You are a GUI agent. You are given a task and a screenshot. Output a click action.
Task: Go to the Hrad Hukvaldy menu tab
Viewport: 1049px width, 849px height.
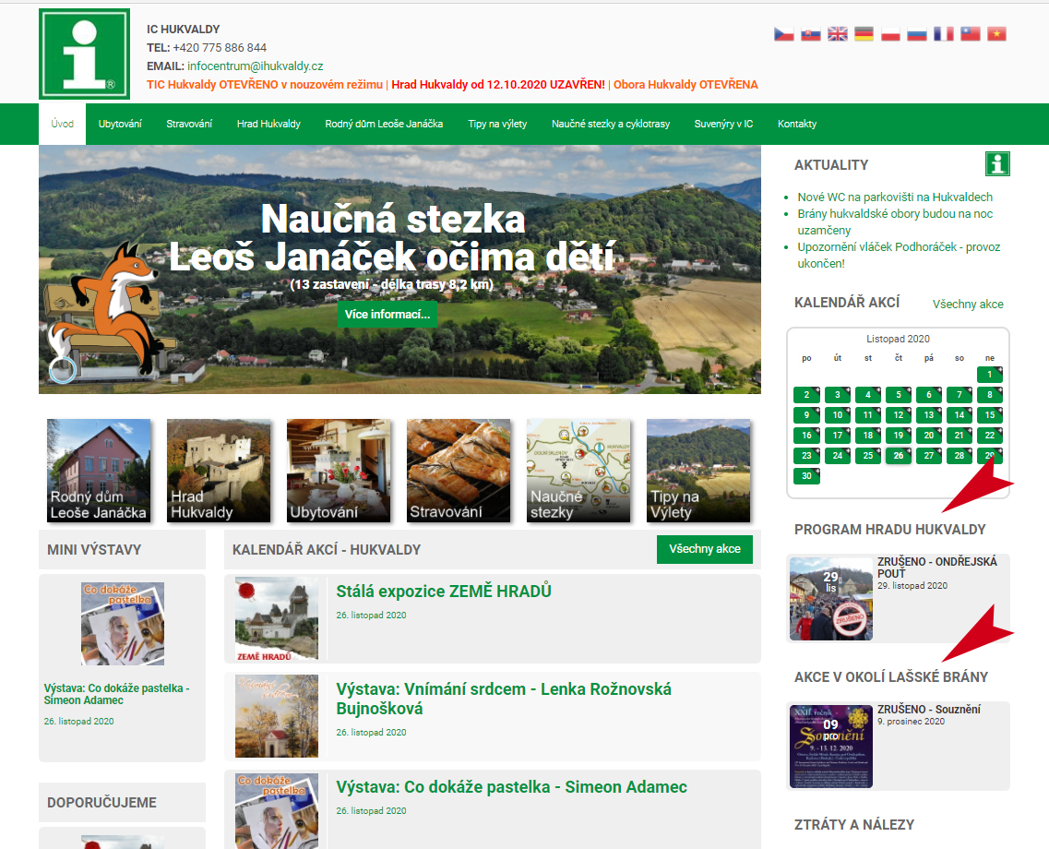tap(268, 124)
